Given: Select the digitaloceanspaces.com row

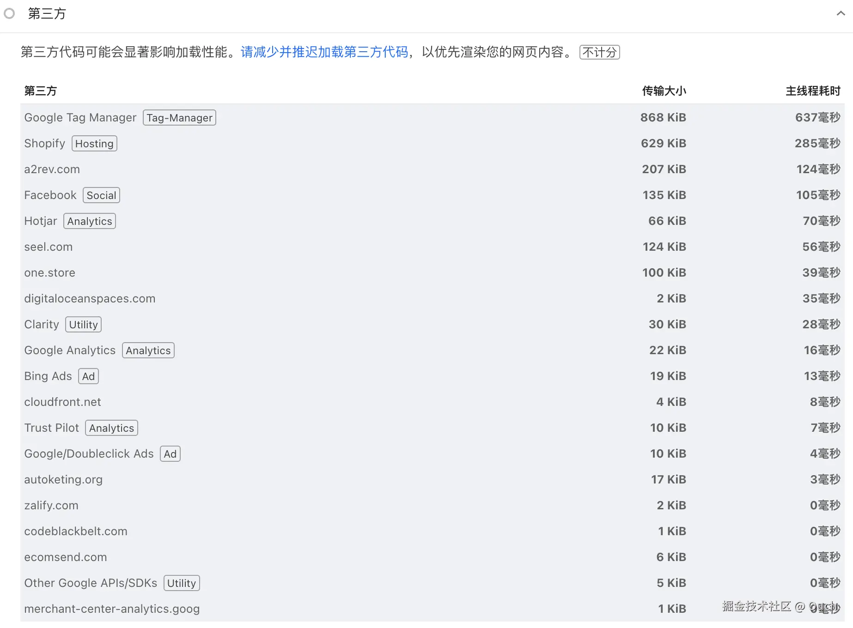Looking at the screenshot, I should [x=433, y=299].
